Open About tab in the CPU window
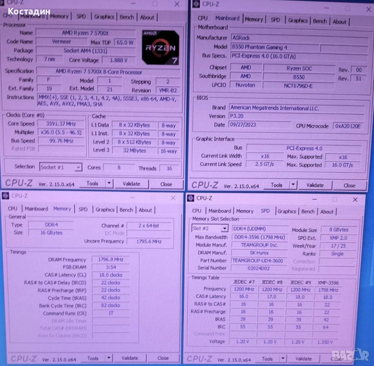 tap(147, 18)
